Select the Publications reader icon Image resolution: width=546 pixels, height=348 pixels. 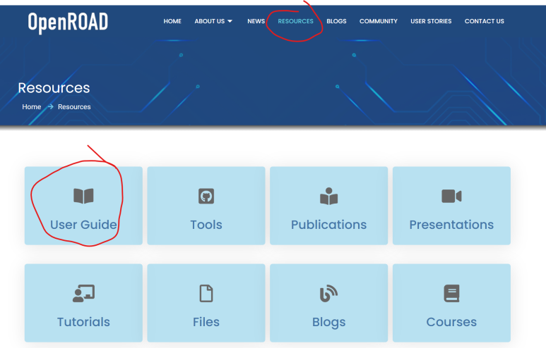click(328, 197)
